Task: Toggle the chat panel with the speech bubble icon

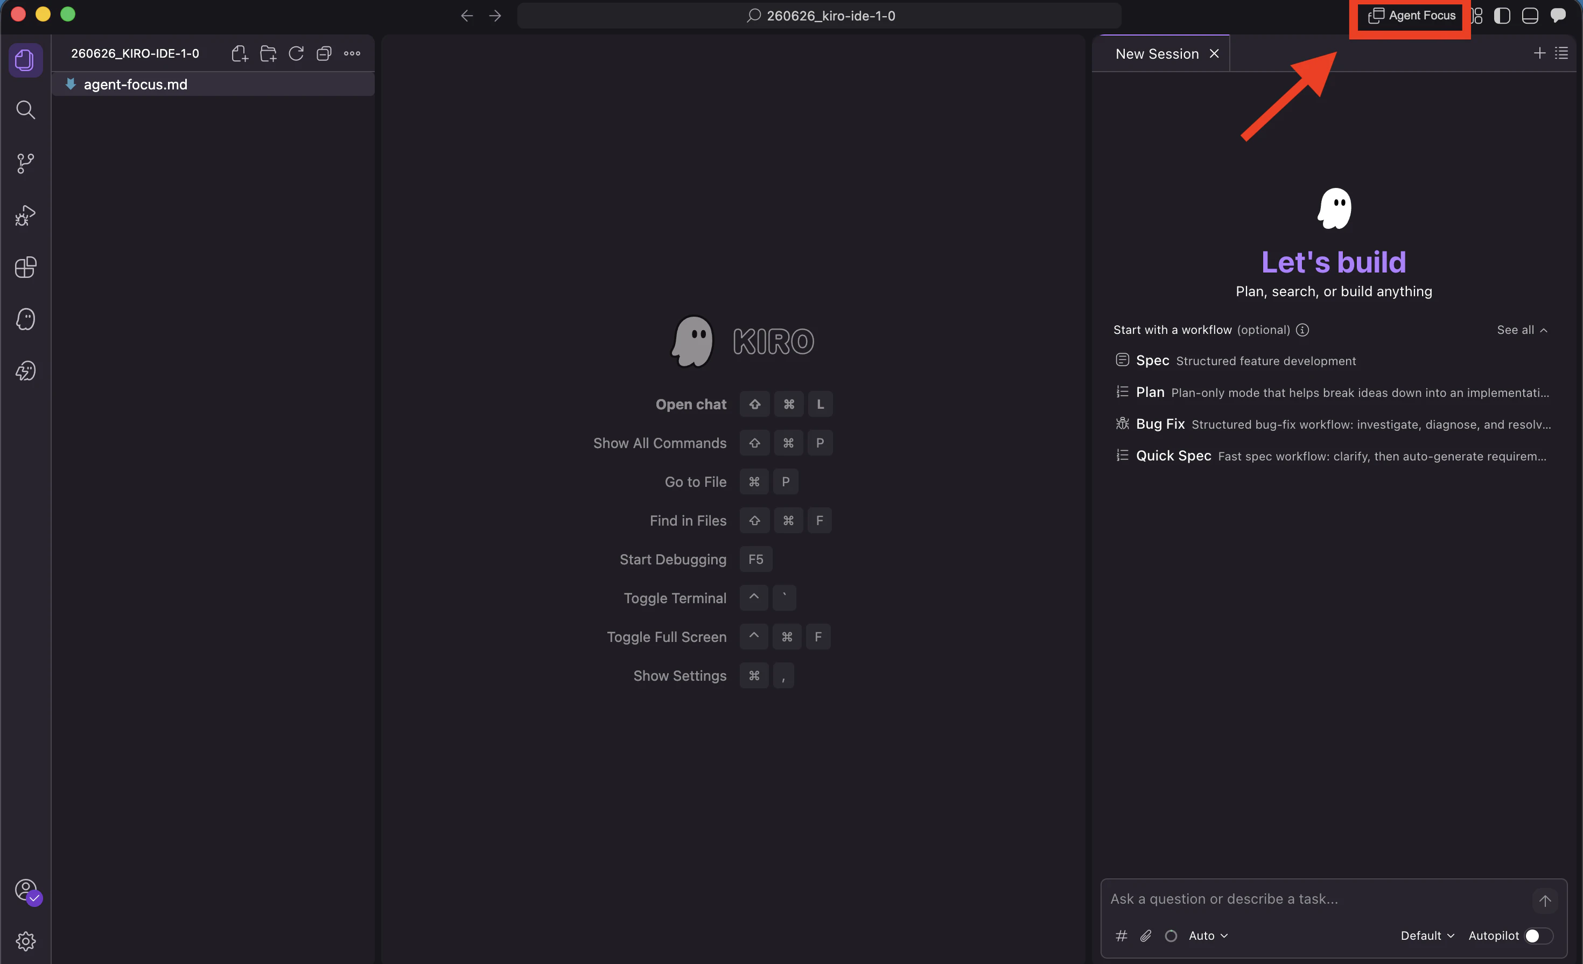Action: 1559,16
